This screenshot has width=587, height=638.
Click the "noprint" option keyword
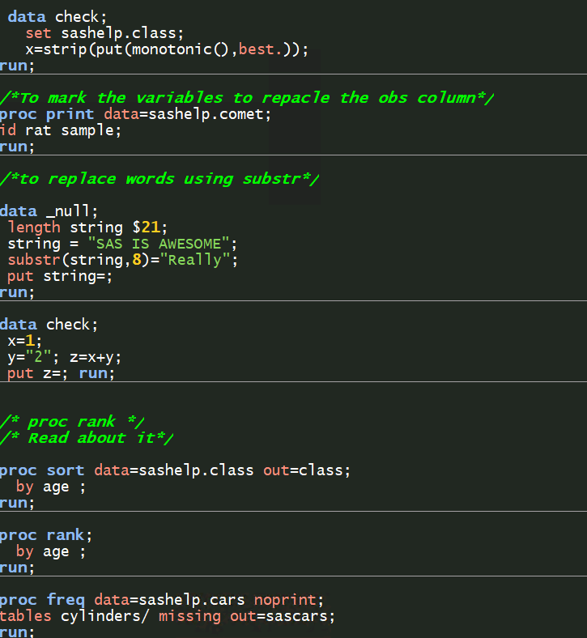(x=285, y=600)
